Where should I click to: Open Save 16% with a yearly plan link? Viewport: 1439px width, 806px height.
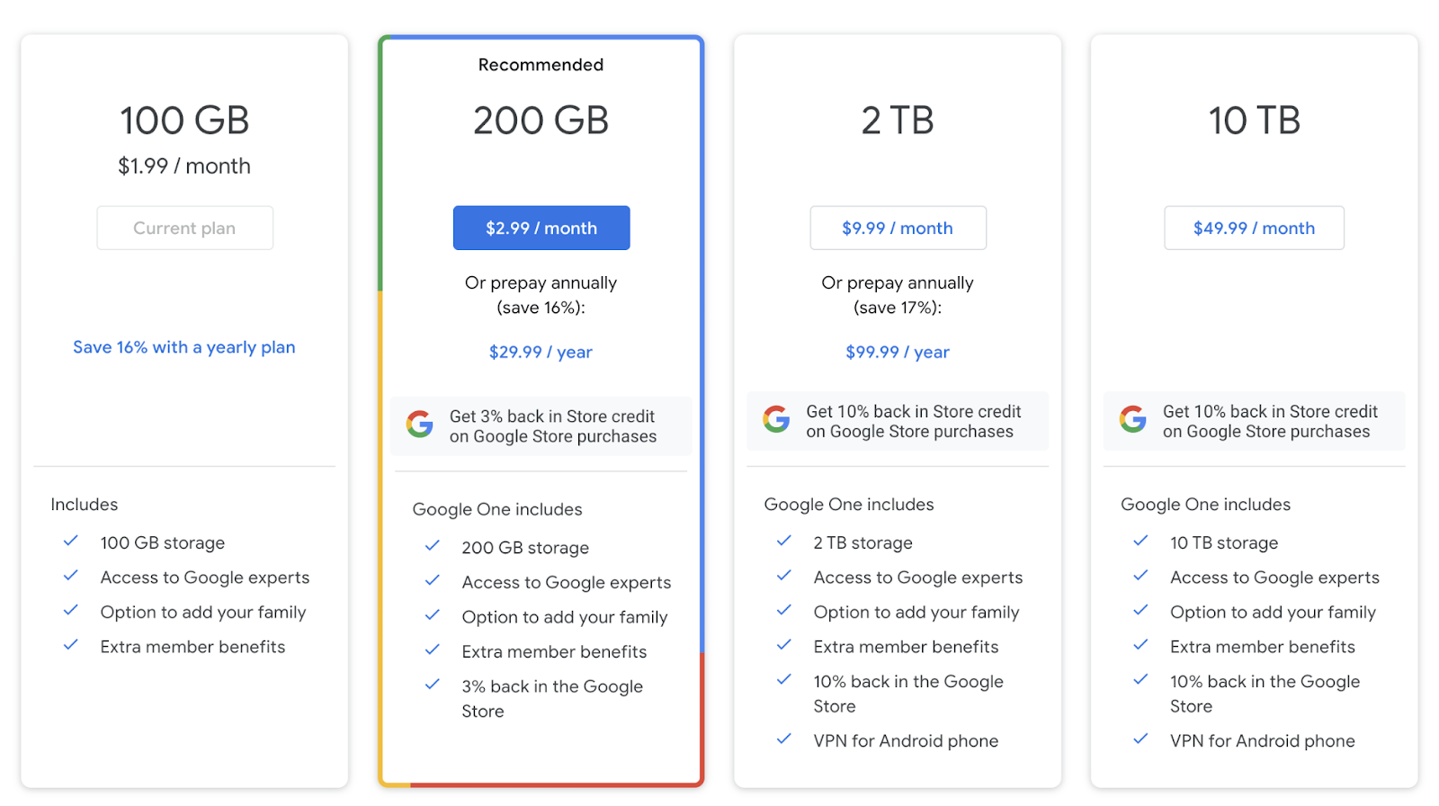(184, 347)
